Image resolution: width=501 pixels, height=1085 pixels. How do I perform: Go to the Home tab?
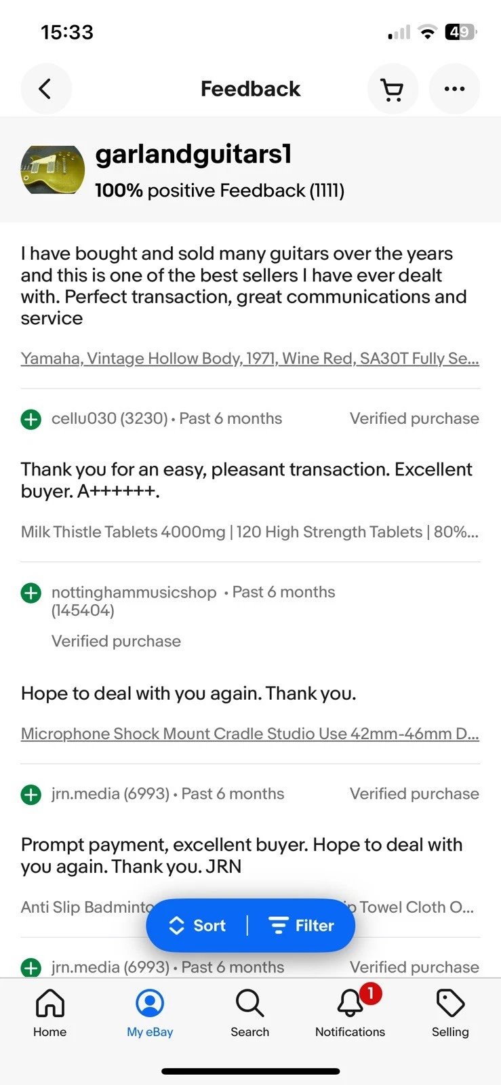[50, 1013]
